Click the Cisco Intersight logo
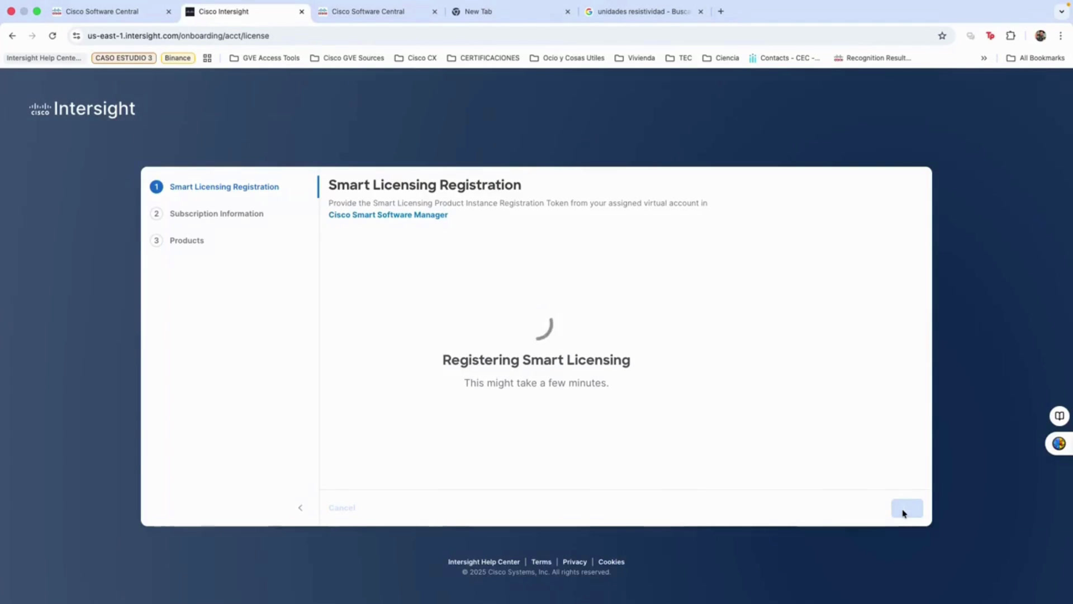This screenshot has width=1073, height=604. tap(82, 108)
